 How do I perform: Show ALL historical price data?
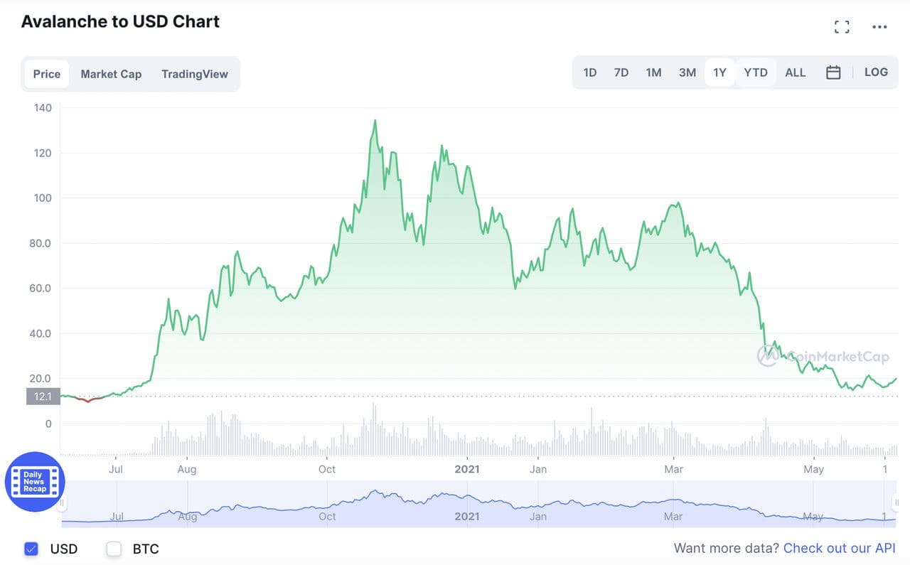[x=795, y=72]
